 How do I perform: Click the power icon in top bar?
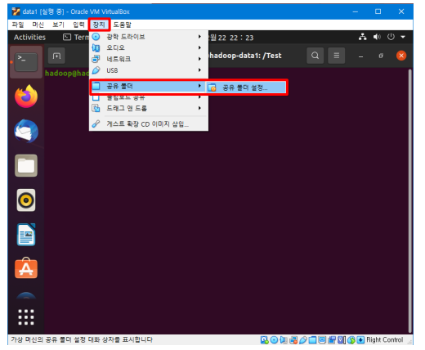(x=391, y=37)
